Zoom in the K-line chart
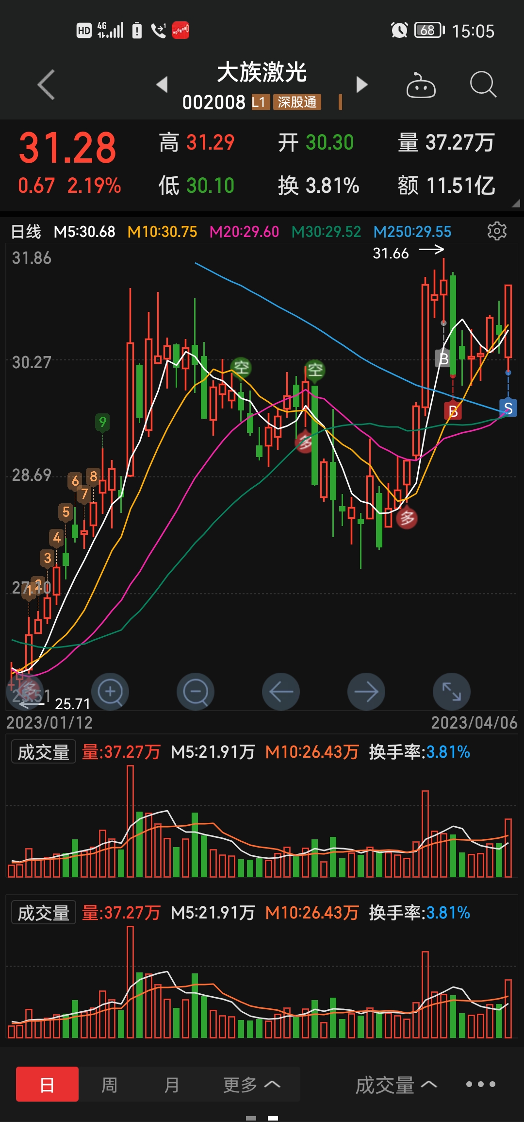The height and width of the screenshot is (1122, 524). click(110, 692)
